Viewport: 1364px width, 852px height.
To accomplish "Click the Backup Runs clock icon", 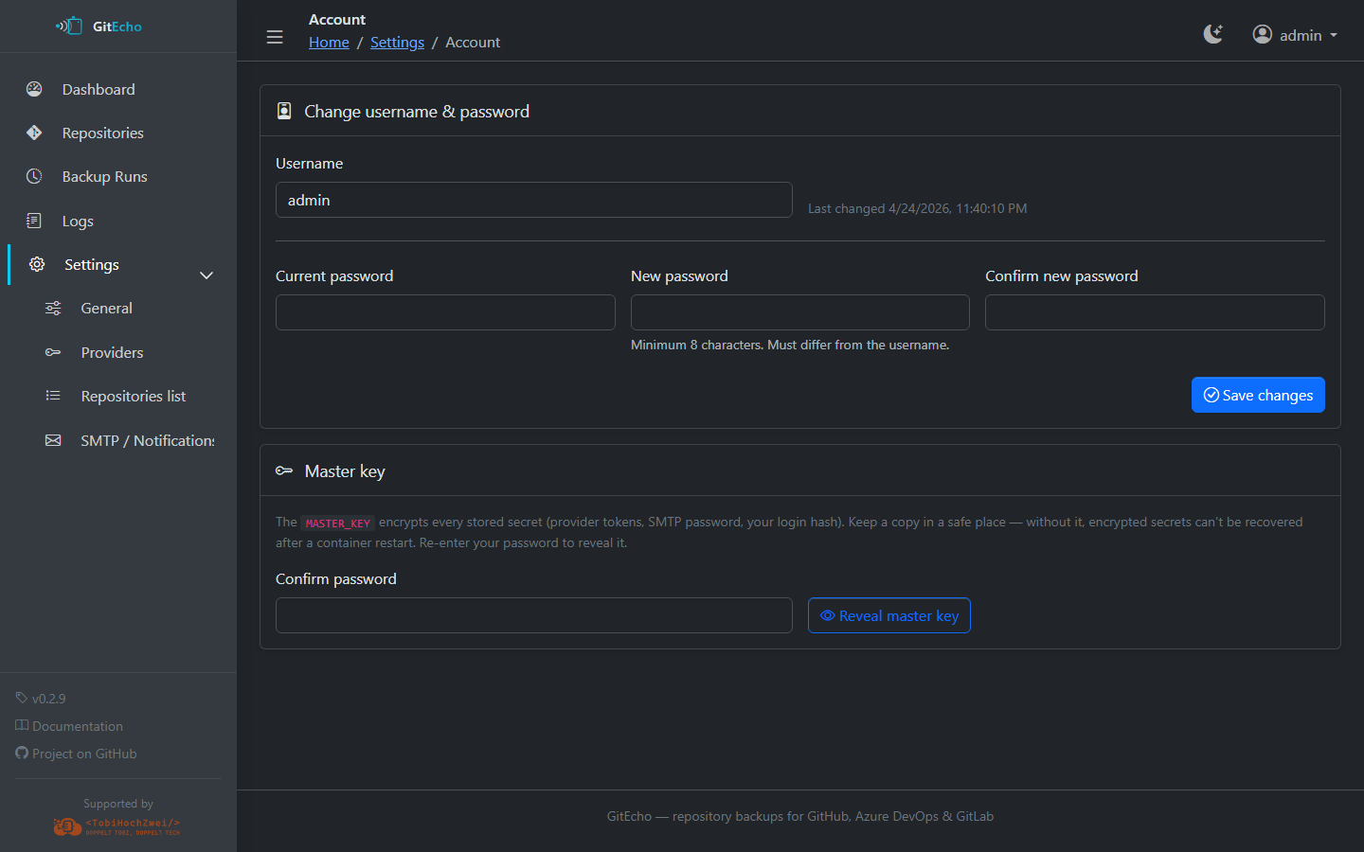I will pos(34,177).
